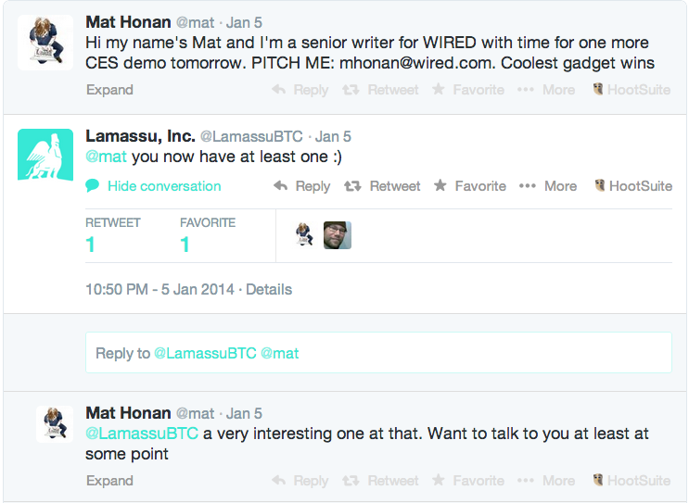Retweet the Lamassu, Inc. tweet
The width and height of the screenshot is (689, 503).
click(x=382, y=186)
